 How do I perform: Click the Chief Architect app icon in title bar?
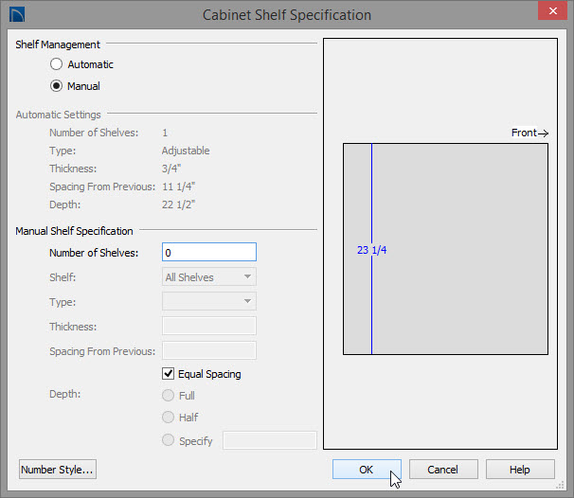[x=17, y=14]
